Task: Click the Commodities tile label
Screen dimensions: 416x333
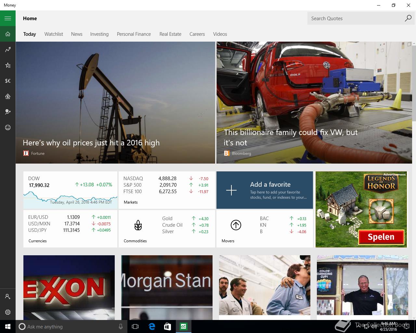Action: 135,241
